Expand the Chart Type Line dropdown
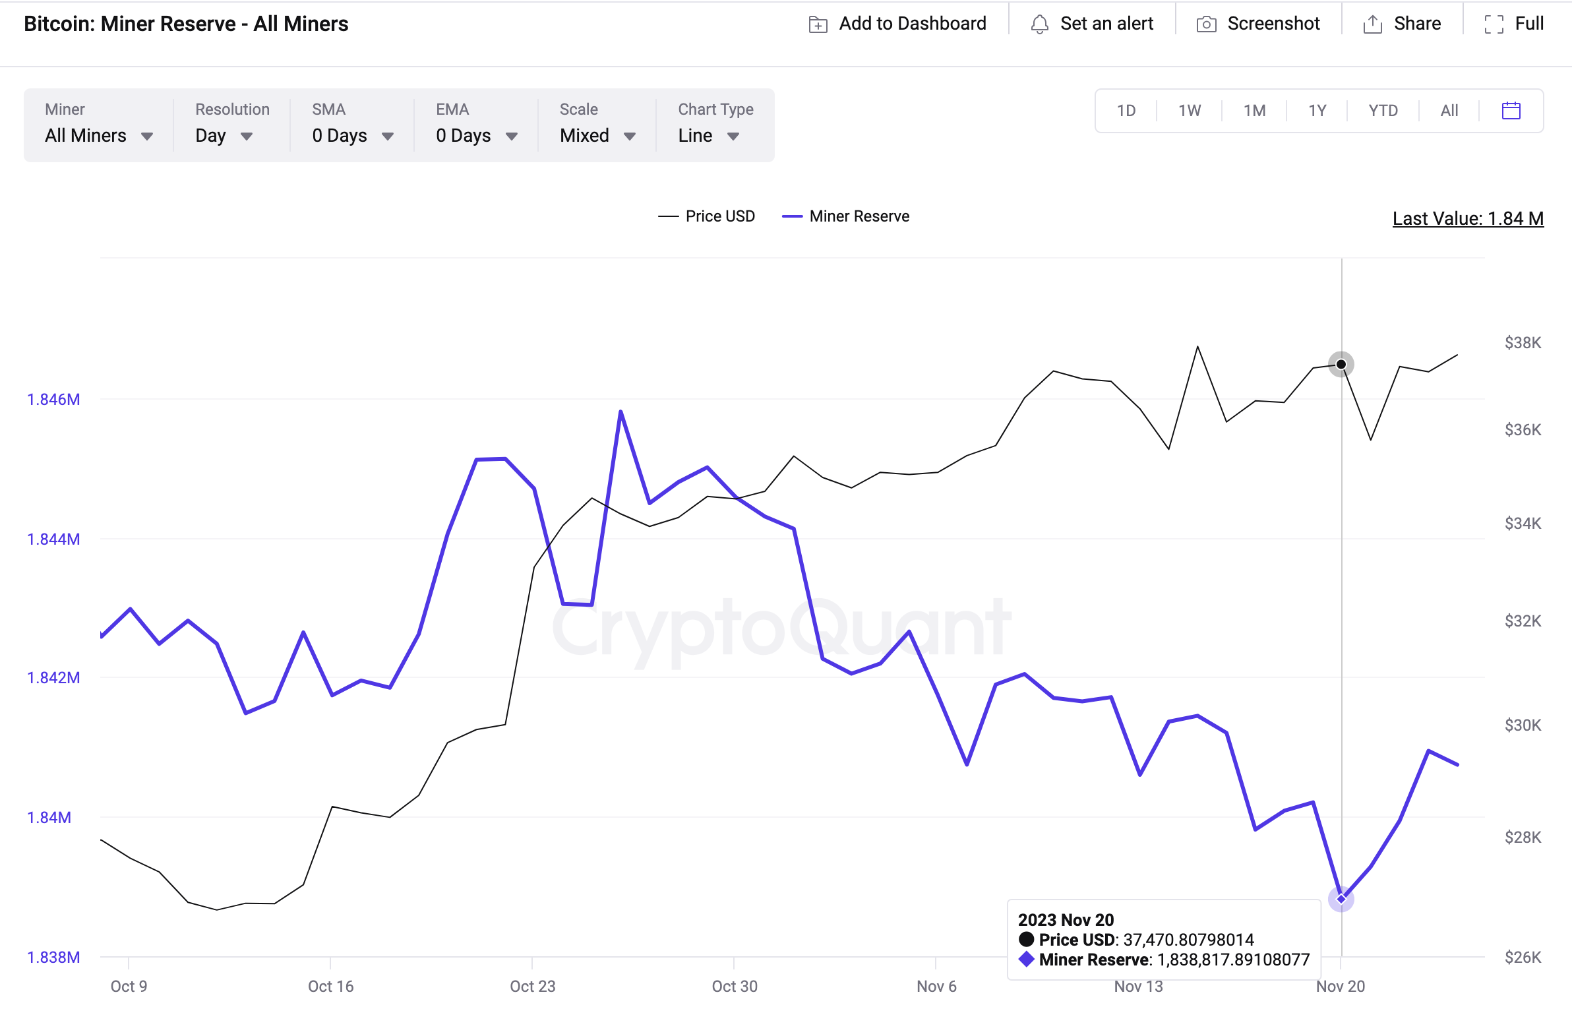Viewport: 1572px width, 1009px height. coord(709,135)
